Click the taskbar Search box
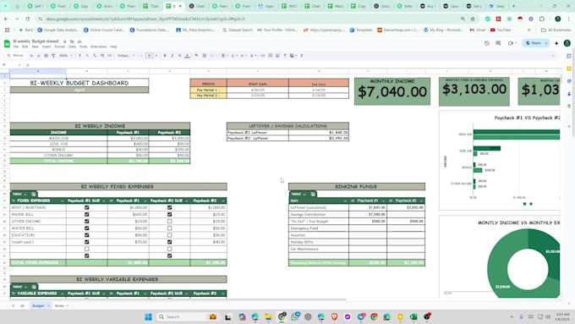This screenshot has height=324, width=575. coord(187,316)
